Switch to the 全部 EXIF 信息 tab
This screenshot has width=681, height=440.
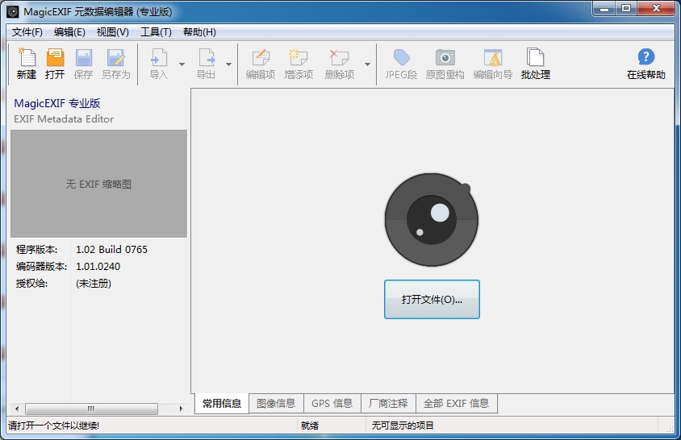[456, 404]
